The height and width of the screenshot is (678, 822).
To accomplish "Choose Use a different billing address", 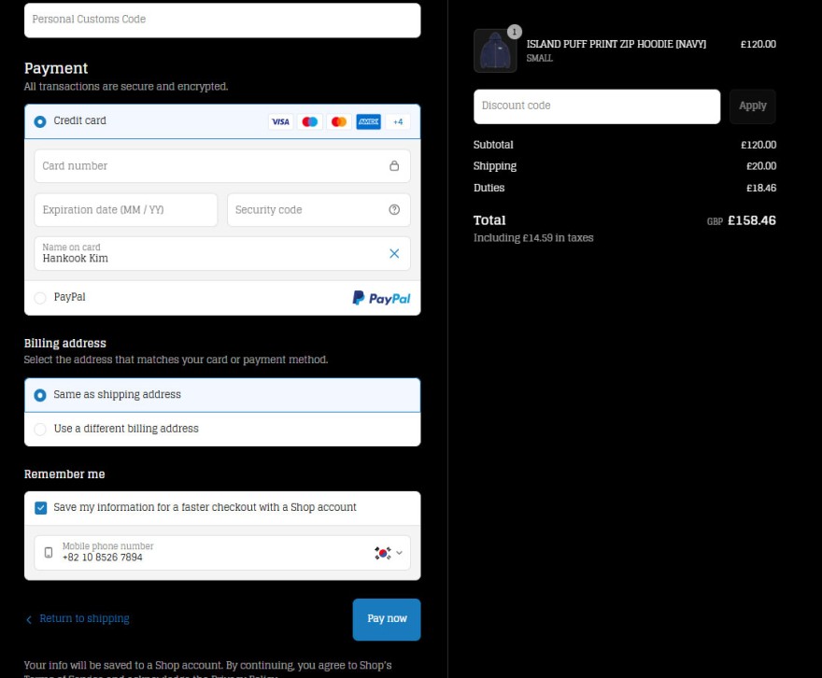I will (x=40, y=430).
